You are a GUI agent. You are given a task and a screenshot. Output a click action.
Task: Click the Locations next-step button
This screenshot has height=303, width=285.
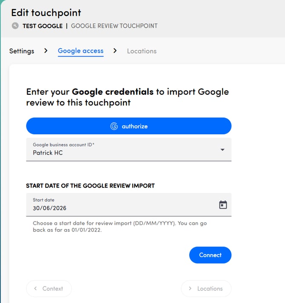tap(206, 289)
